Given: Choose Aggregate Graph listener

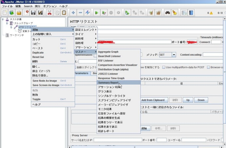Looking at the screenshot, I should 118,52.
